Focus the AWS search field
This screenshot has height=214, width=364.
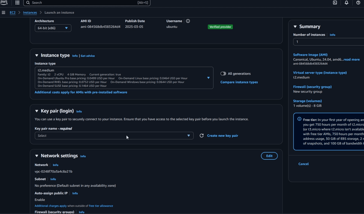point(87,3)
